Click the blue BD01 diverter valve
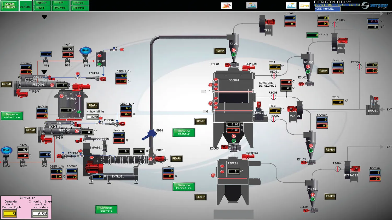The width and height of the screenshot is (392, 220). coord(149,134)
